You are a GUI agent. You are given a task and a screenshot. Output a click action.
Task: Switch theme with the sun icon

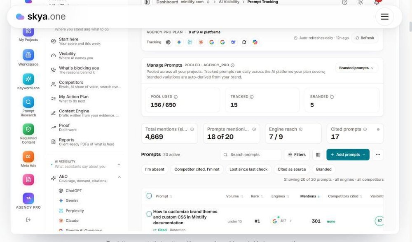coord(360,2)
